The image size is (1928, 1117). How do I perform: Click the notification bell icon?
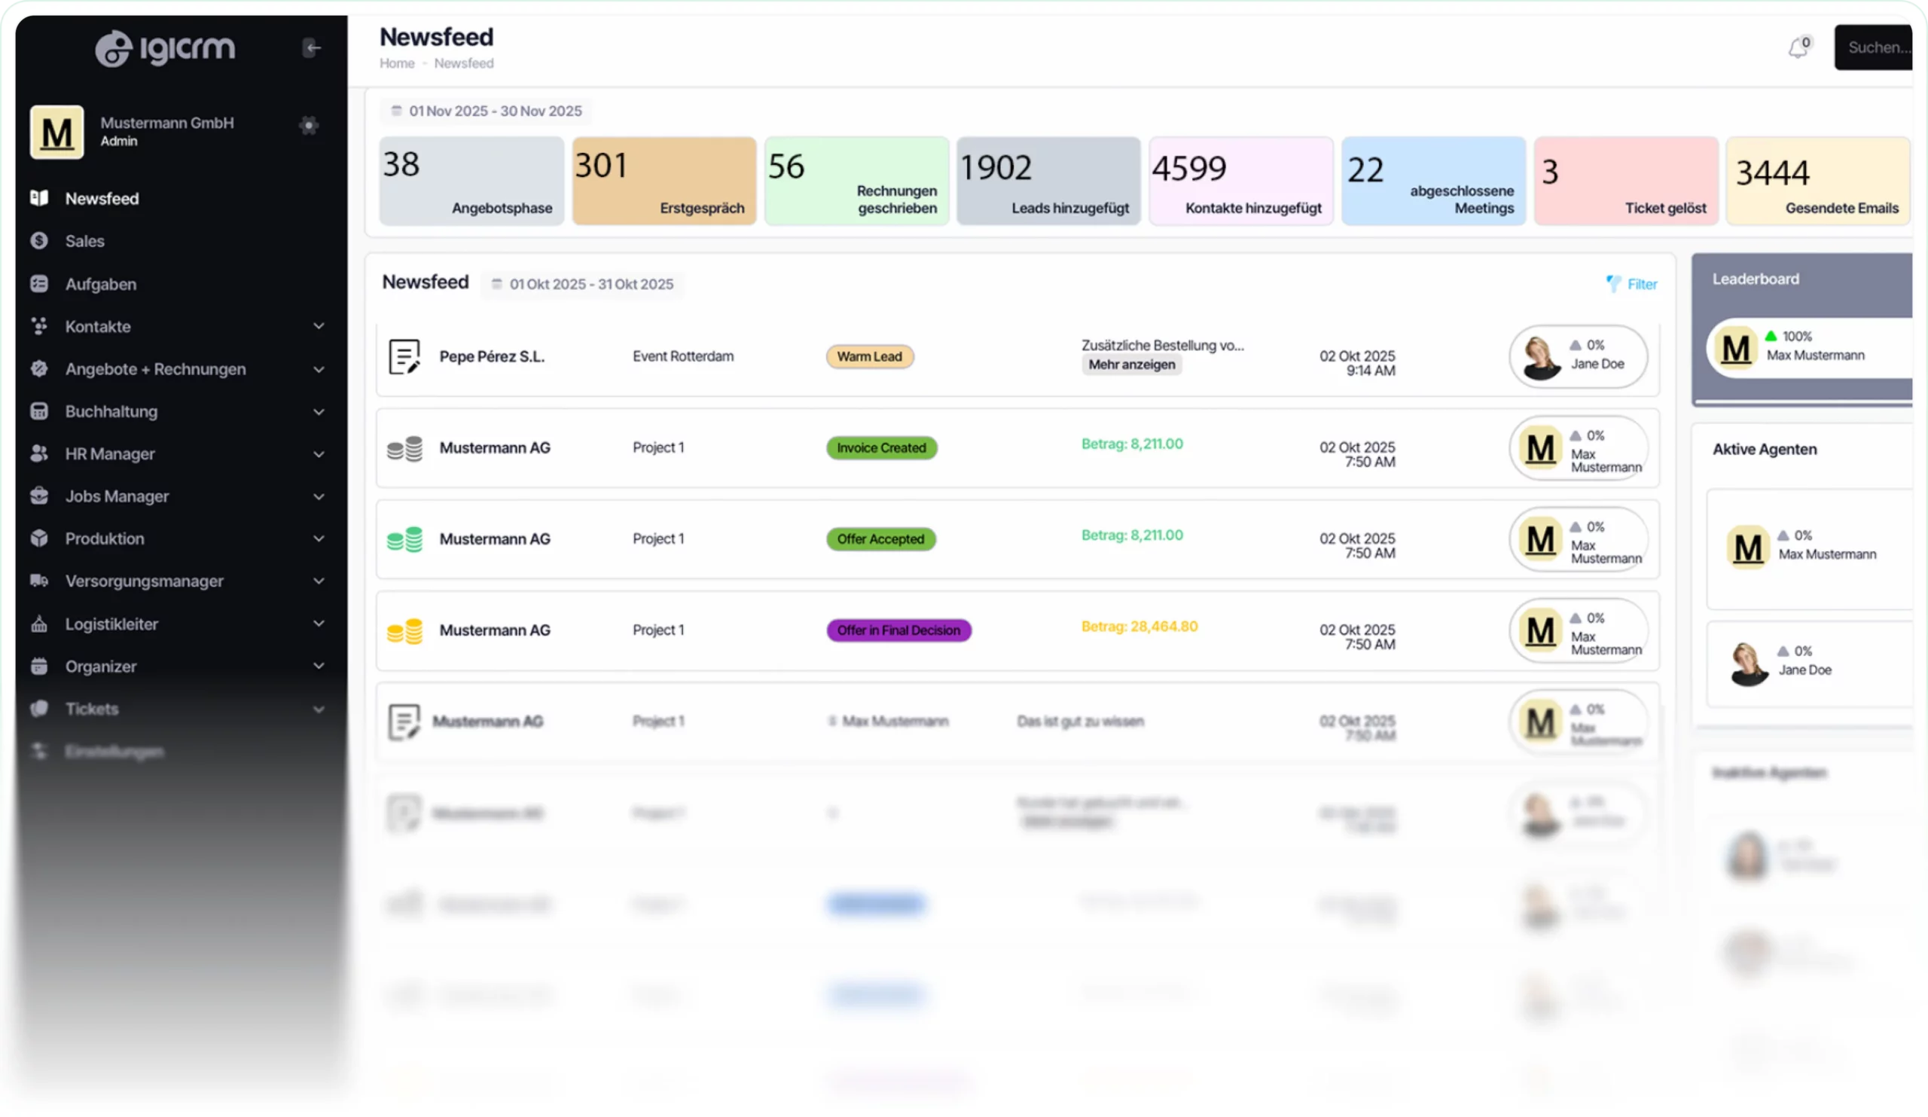tap(1797, 49)
